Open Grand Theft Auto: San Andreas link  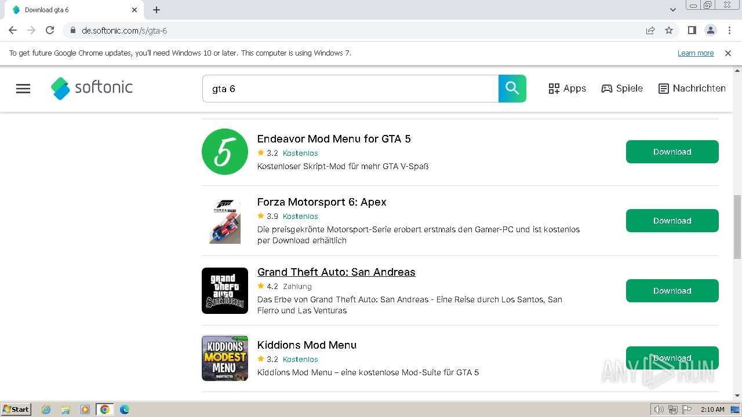[336, 272]
